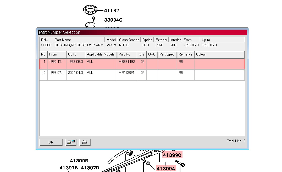This screenshot has width=282, height=172.
Task: Click the Applicable Models column header
Action: pyautogui.click(x=101, y=54)
